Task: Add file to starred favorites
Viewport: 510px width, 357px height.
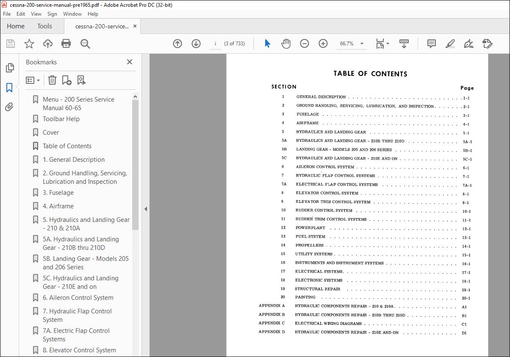Action: (x=29, y=44)
